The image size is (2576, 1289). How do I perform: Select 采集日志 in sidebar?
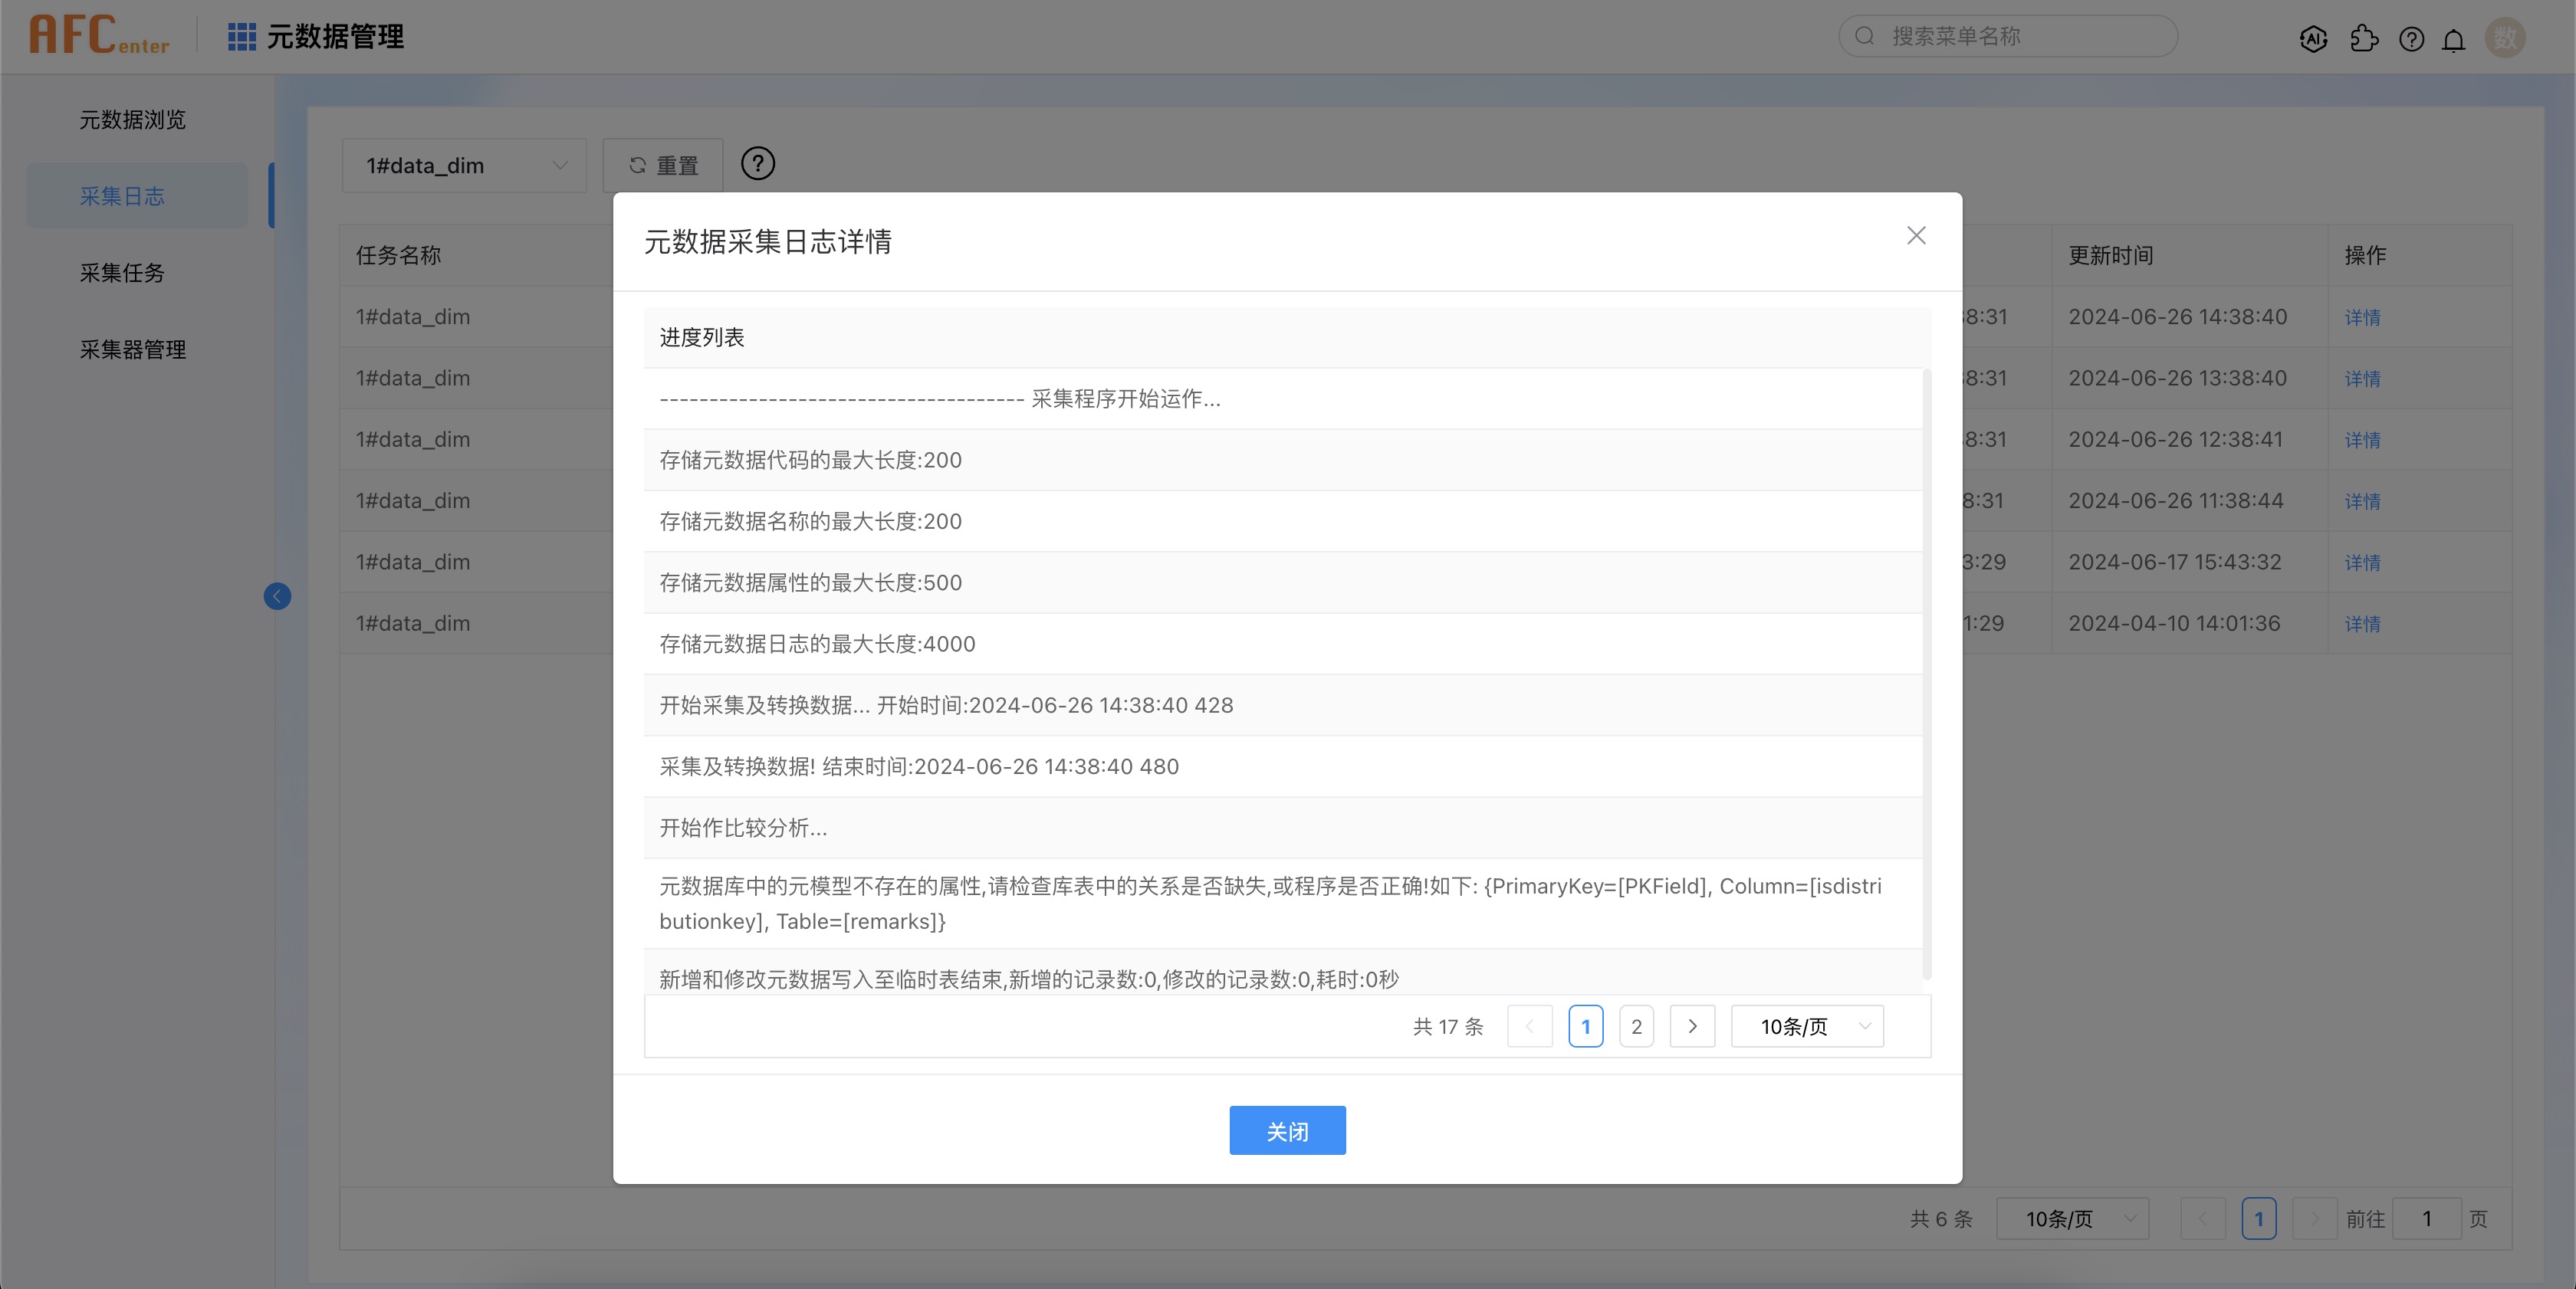click(137, 196)
